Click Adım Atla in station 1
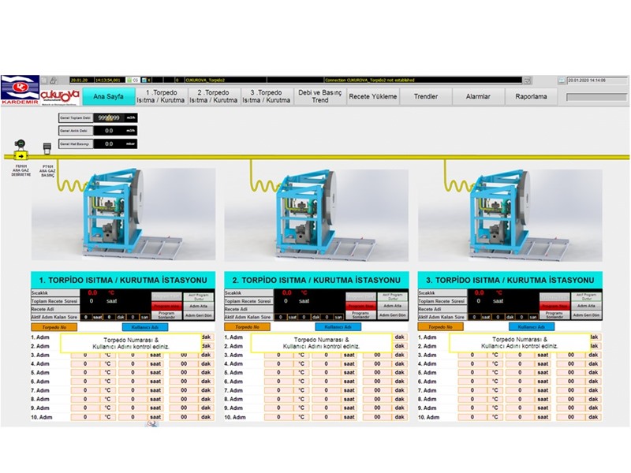Screen dimensions: 631x473 point(199,306)
